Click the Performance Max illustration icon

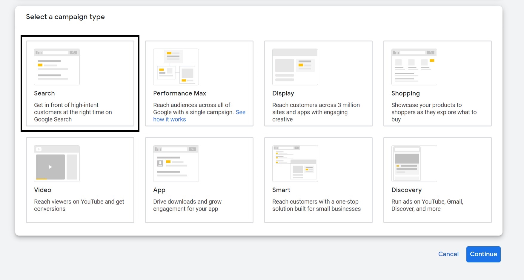pyautogui.click(x=176, y=67)
